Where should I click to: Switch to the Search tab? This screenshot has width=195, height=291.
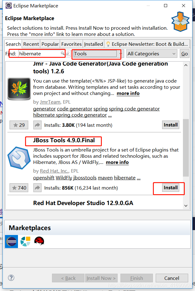tap(13, 44)
